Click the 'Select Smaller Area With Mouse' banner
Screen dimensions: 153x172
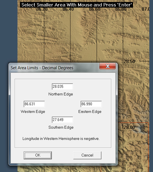point(76,5)
